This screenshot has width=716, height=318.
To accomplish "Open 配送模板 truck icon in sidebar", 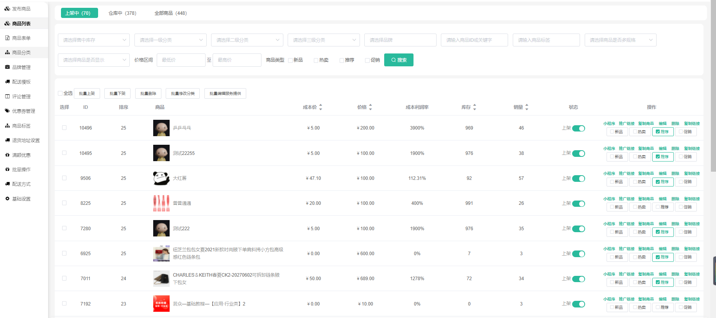I will point(7,82).
